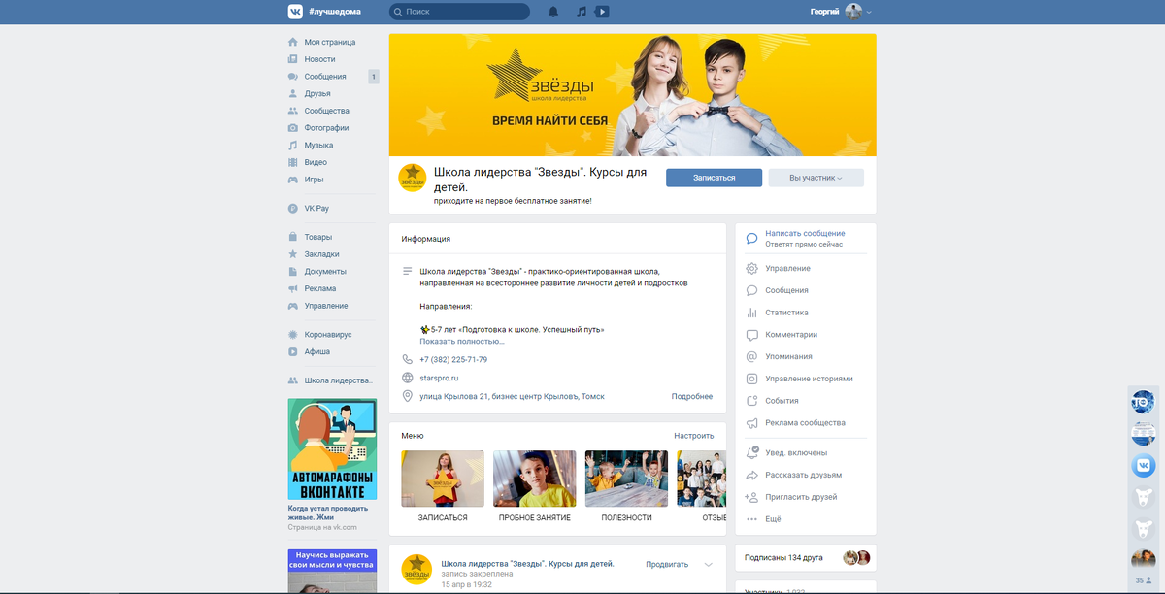Image resolution: width=1165 pixels, height=594 pixels.
Task: Click Рассказать друзьям share icon
Action: pos(751,475)
